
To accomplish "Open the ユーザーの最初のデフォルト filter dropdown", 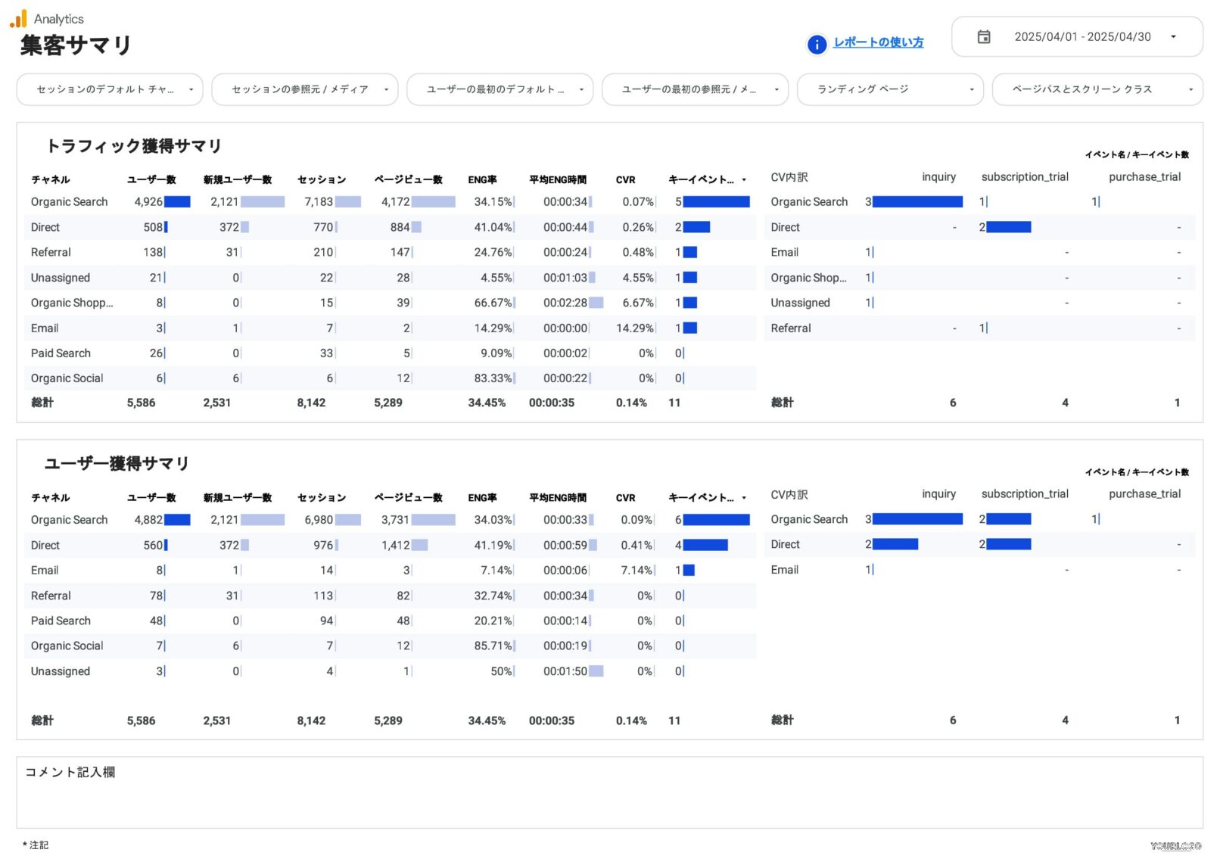I will click(500, 90).
